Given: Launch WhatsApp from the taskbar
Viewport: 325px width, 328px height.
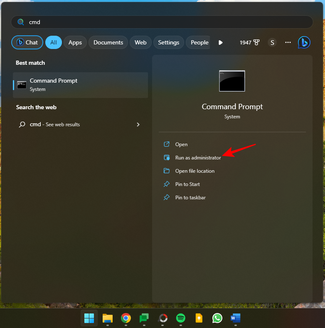Looking at the screenshot, I should [217, 318].
